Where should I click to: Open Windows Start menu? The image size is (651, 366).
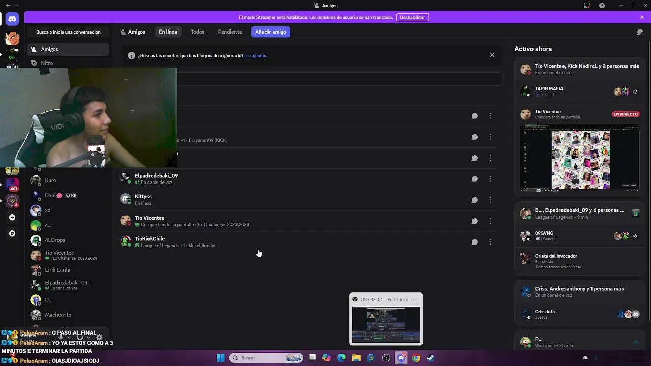coord(220,358)
